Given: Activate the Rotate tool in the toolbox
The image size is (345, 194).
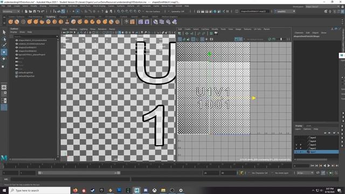Looking at the screenshot, I should [4, 59].
